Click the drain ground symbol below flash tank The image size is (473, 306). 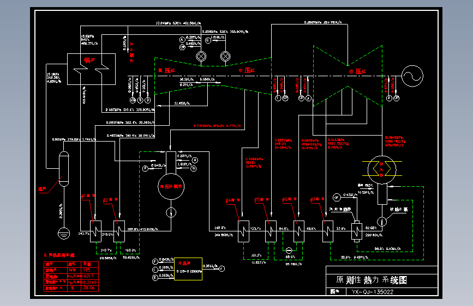click(64, 234)
